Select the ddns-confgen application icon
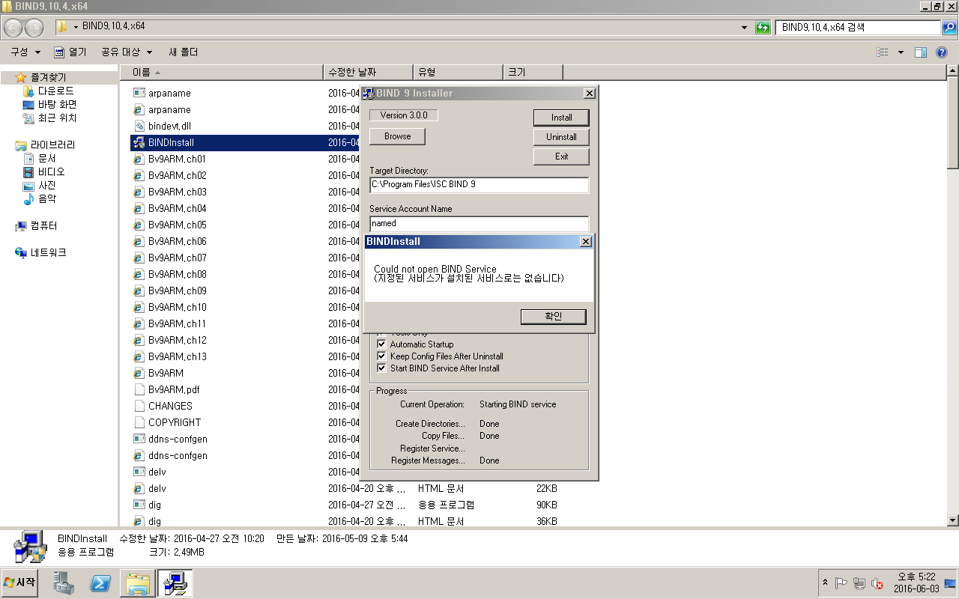The image size is (959, 599). (x=139, y=439)
